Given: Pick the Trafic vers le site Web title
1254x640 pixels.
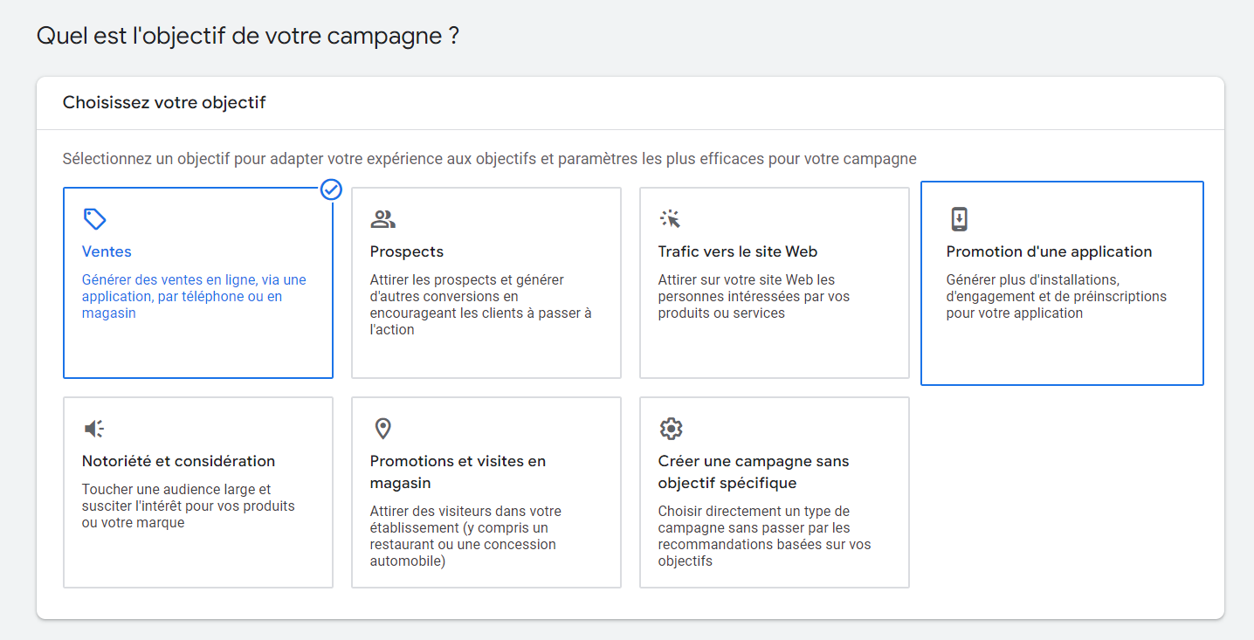Looking at the screenshot, I should point(738,251).
